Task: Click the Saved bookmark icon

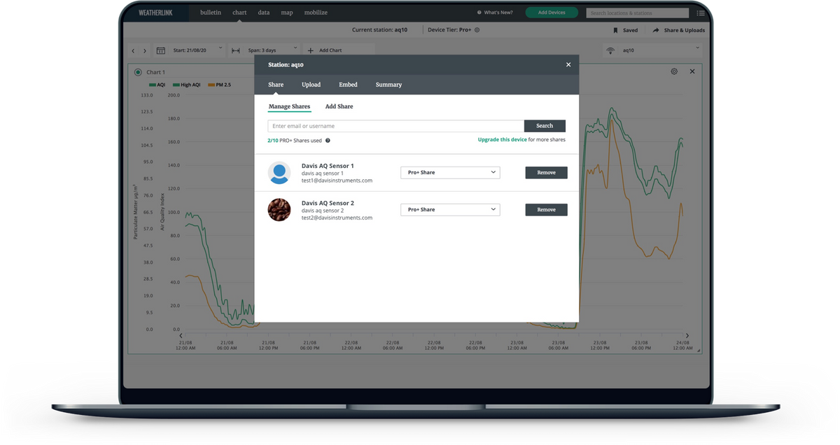Action: [x=615, y=30]
